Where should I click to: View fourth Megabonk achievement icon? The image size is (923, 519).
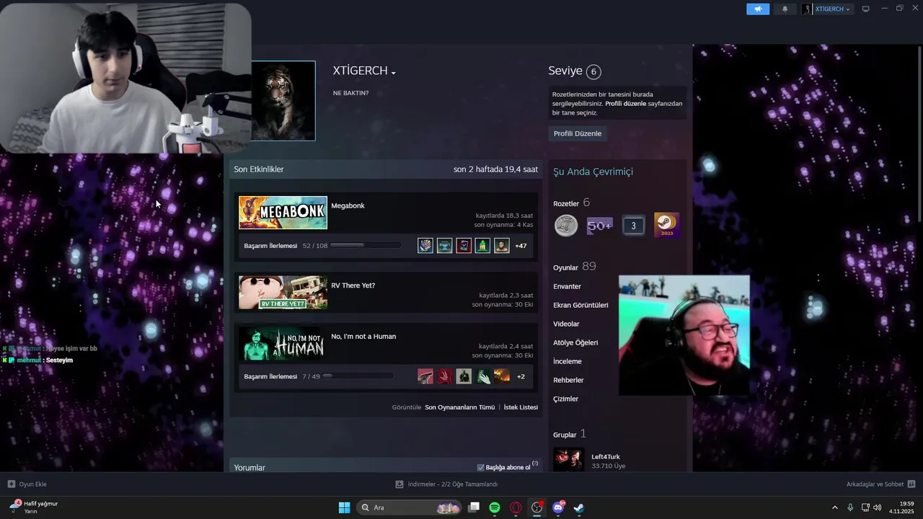(482, 246)
